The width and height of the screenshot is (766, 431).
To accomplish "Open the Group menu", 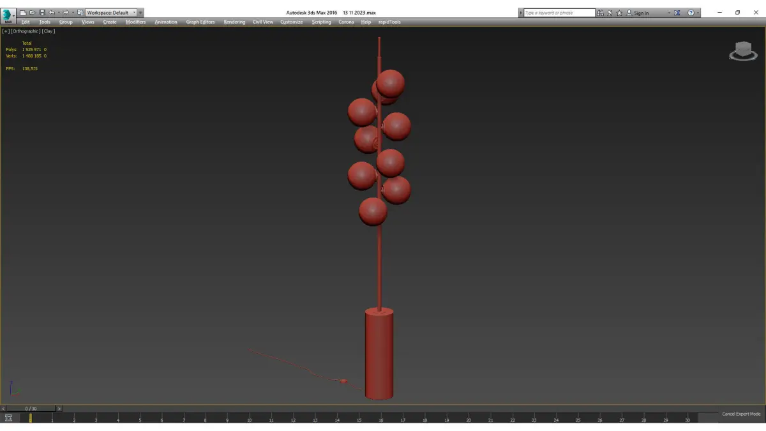I will tap(66, 22).
